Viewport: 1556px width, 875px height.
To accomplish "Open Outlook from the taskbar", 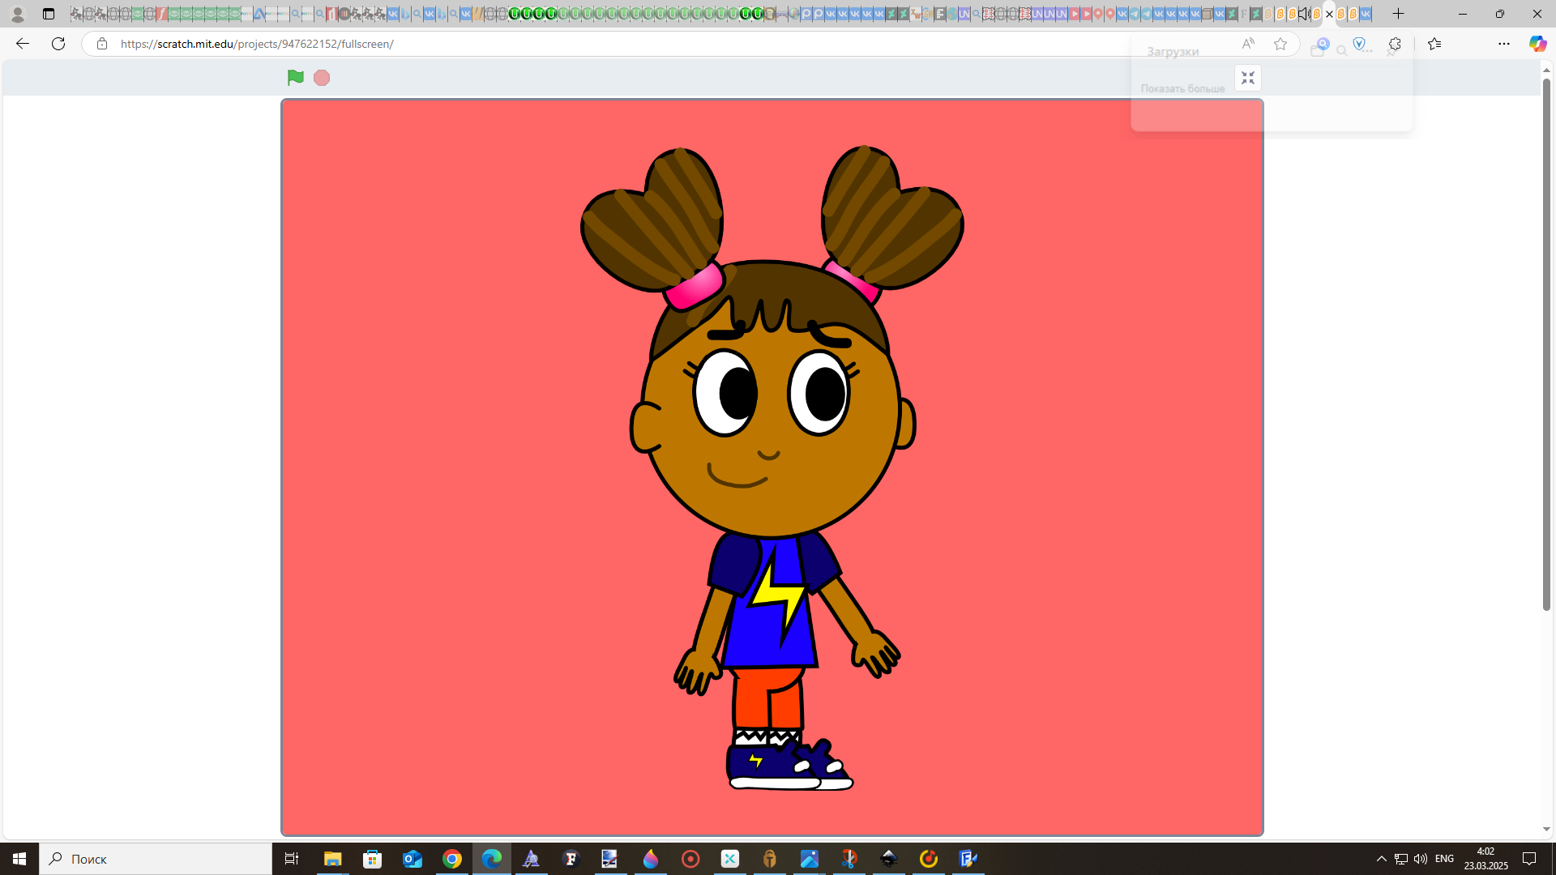I will [x=413, y=859].
